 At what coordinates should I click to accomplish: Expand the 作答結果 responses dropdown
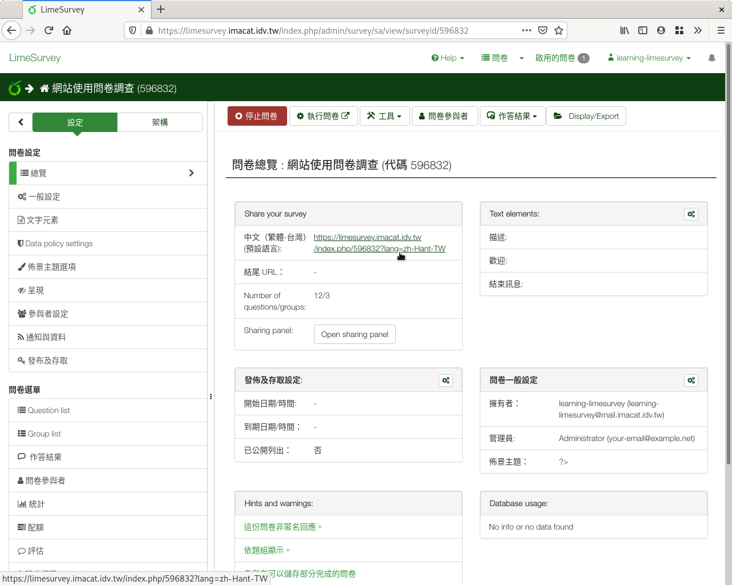tap(512, 116)
